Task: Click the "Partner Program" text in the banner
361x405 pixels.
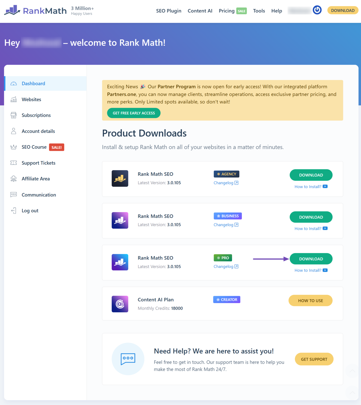Action: coord(177,87)
